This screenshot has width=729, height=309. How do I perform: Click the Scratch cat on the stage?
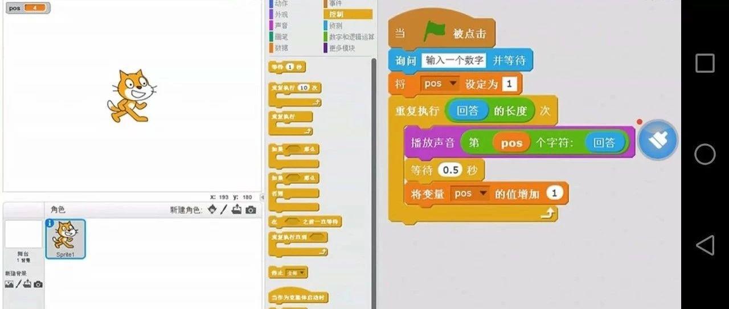132,96
